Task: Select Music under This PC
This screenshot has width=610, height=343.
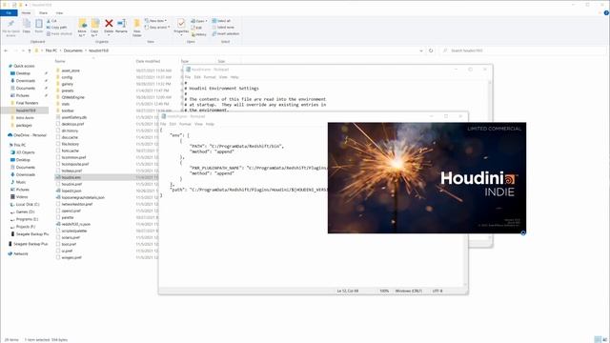Action: tap(21, 182)
